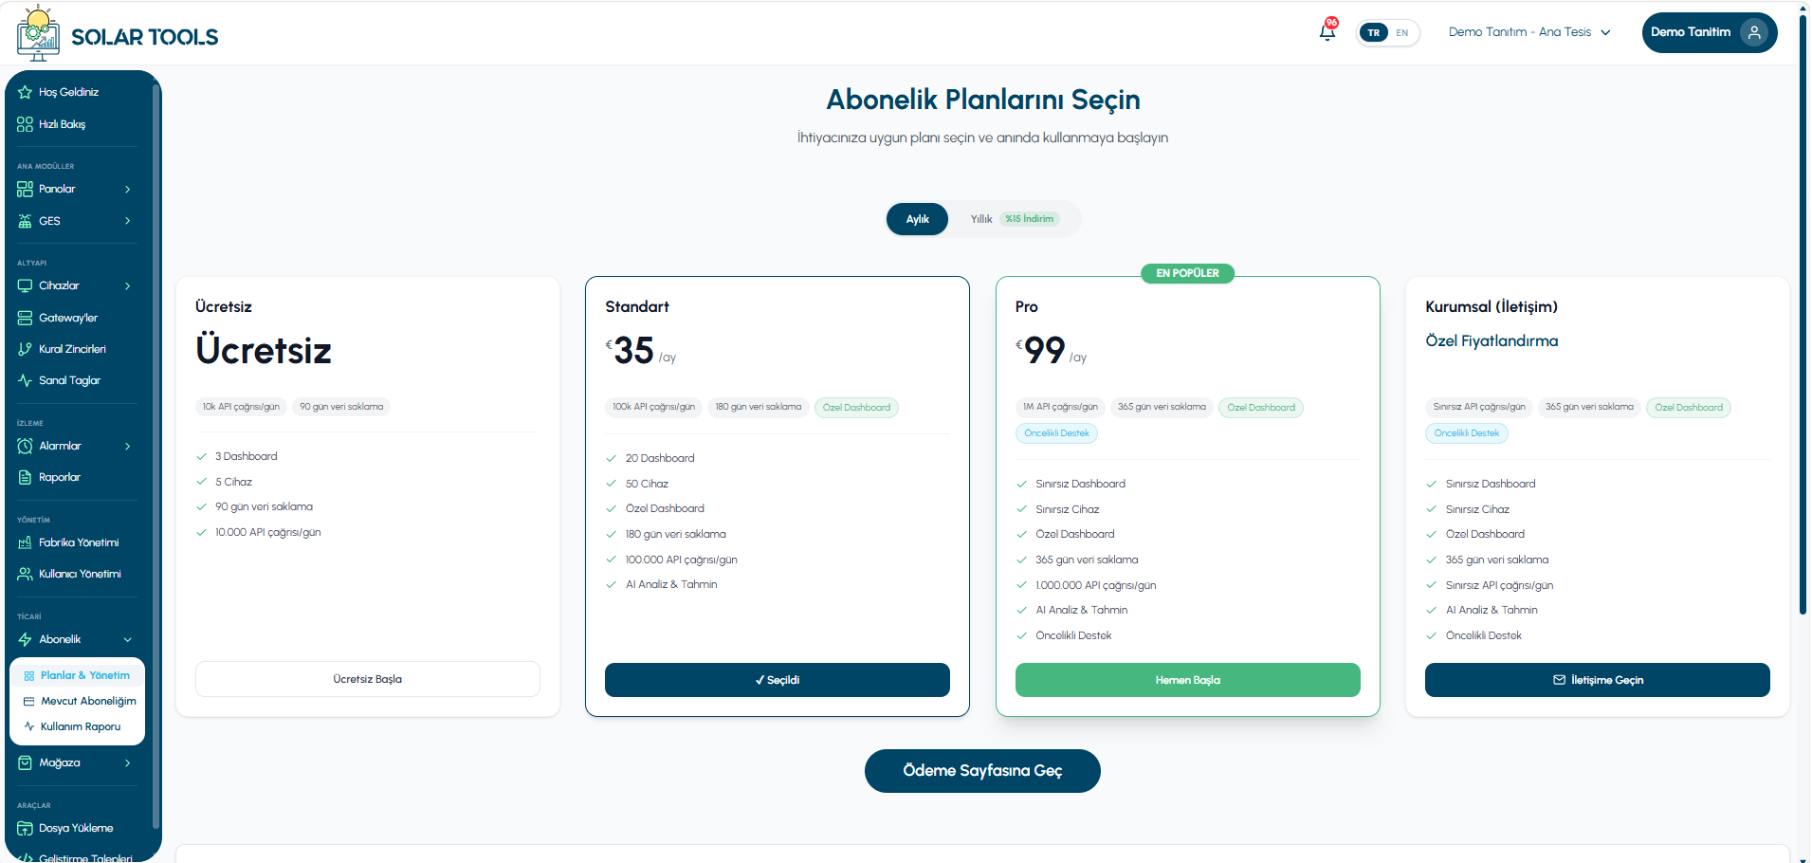Click the Kullanım Raporu activity icon

click(x=29, y=726)
